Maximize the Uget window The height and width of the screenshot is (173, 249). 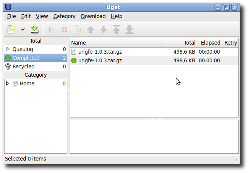[x=226, y=7]
